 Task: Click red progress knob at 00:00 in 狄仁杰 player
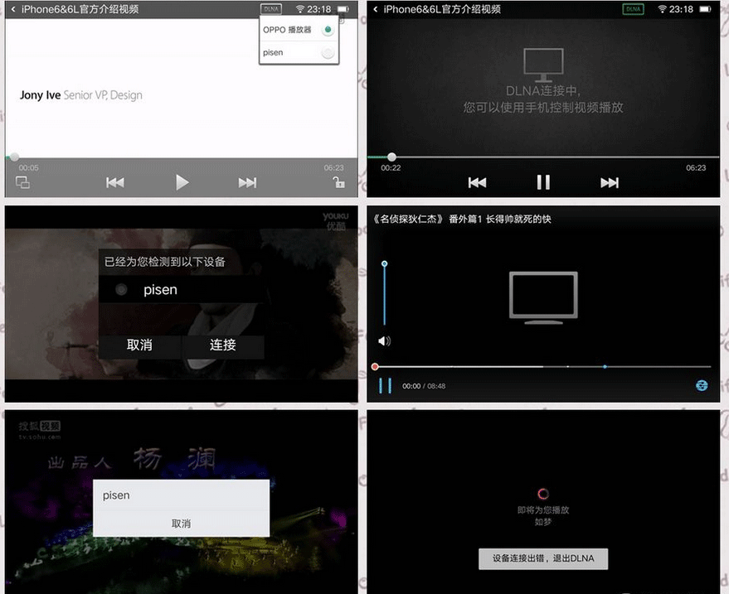[375, 367]
